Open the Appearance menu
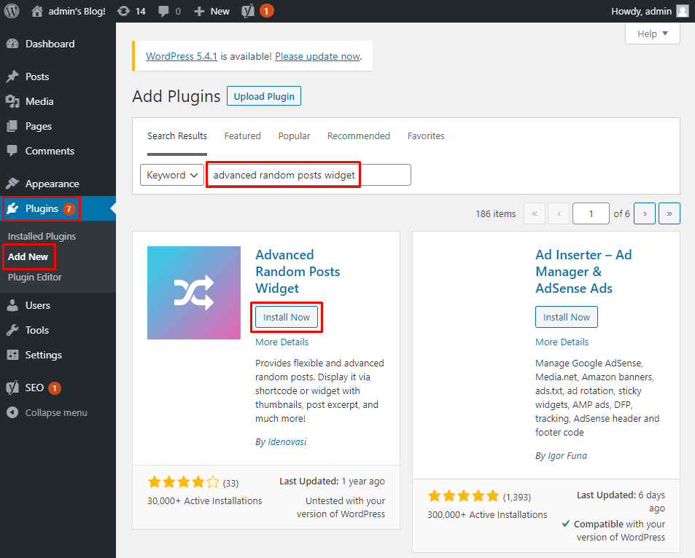Image resolution: width=695 pixels, height=558 pixels. point(53,184)
